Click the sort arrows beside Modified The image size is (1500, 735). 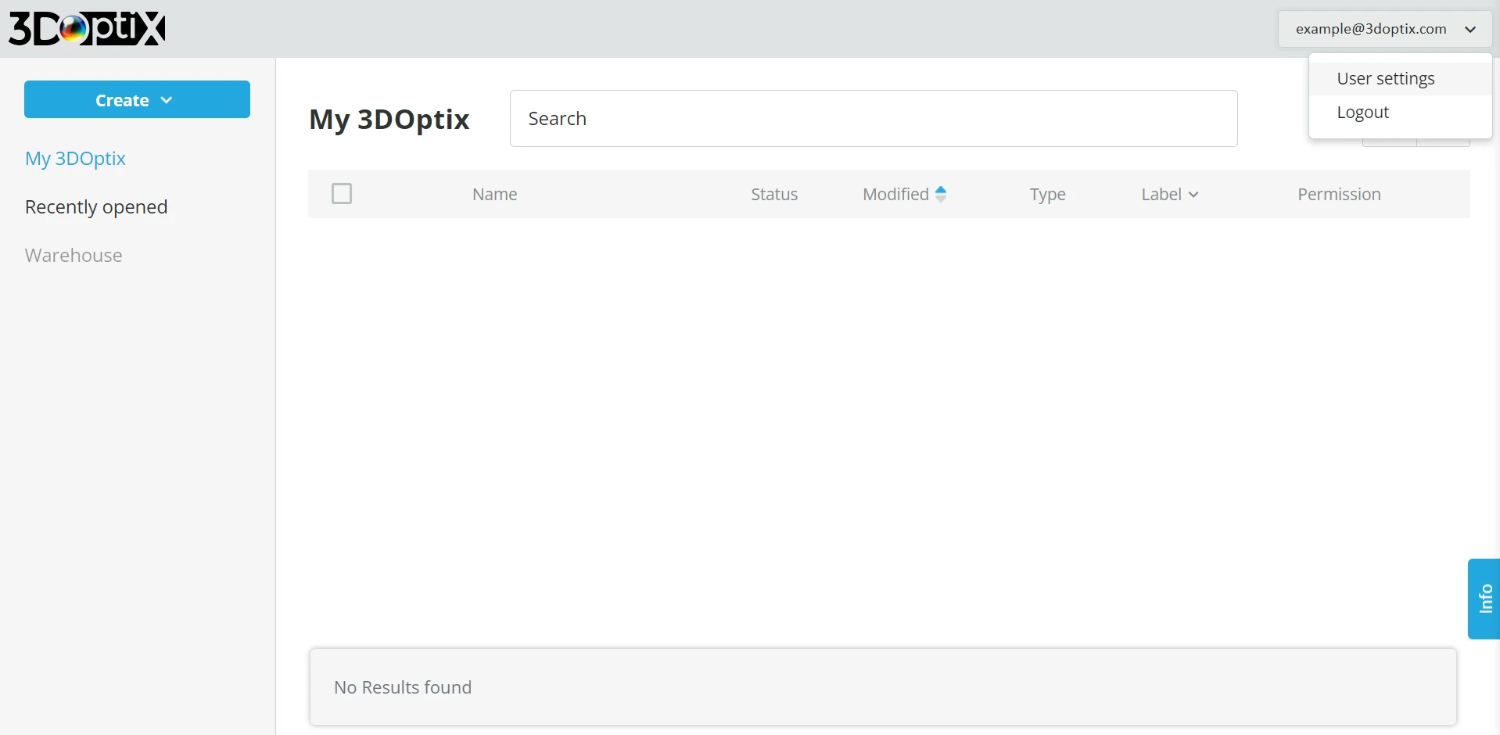[941, 194]
